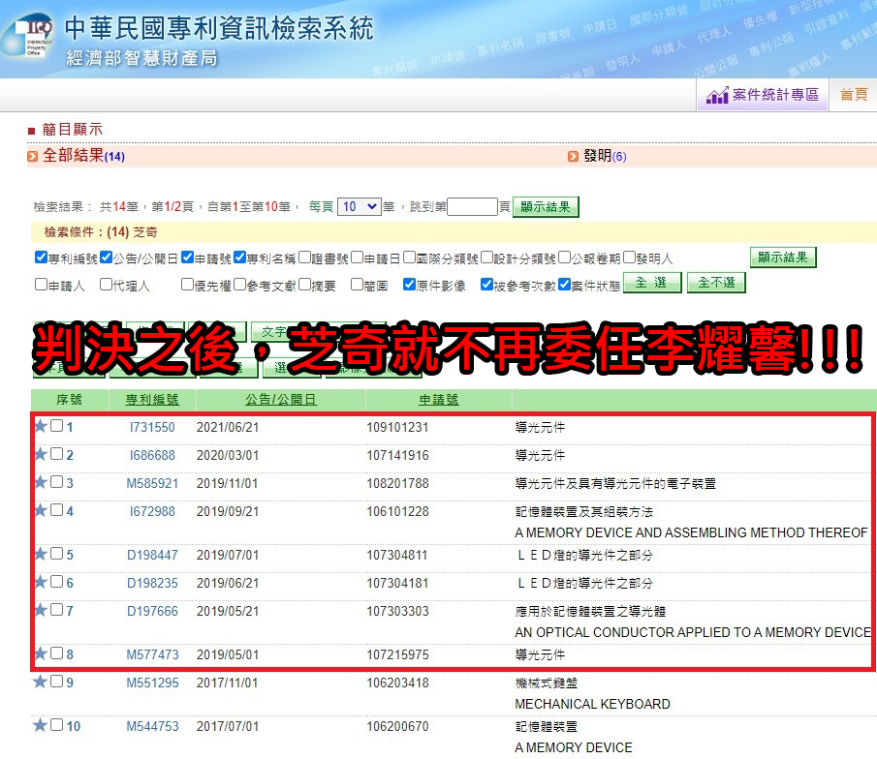Check the 發明人 field checkbox
The width and height of the screenshot is (877, 759).
click(x=630, y=258)
